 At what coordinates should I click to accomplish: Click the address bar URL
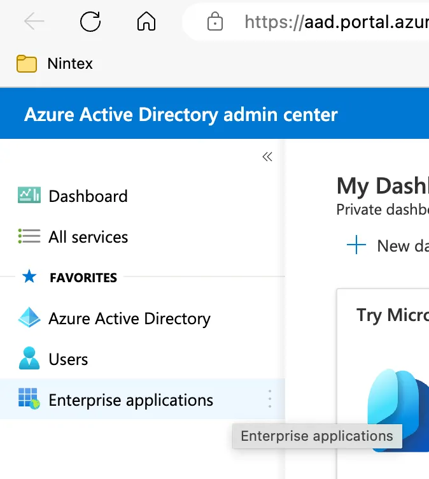point(337,22)
